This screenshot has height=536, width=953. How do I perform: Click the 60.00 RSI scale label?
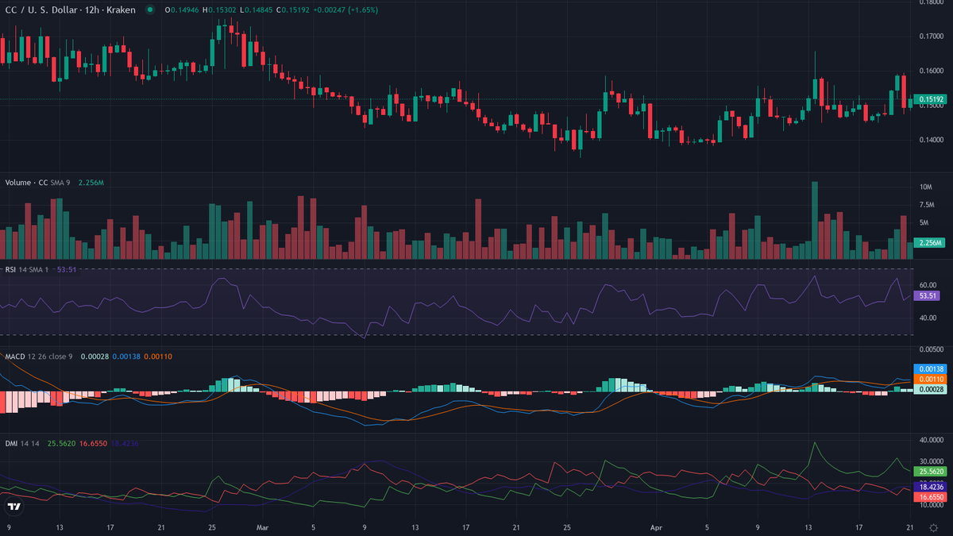tap(927, 284)
